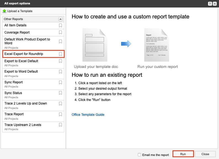Bookmark the All Item Details report
The image size is (219, 159).
tap(60, 25)
